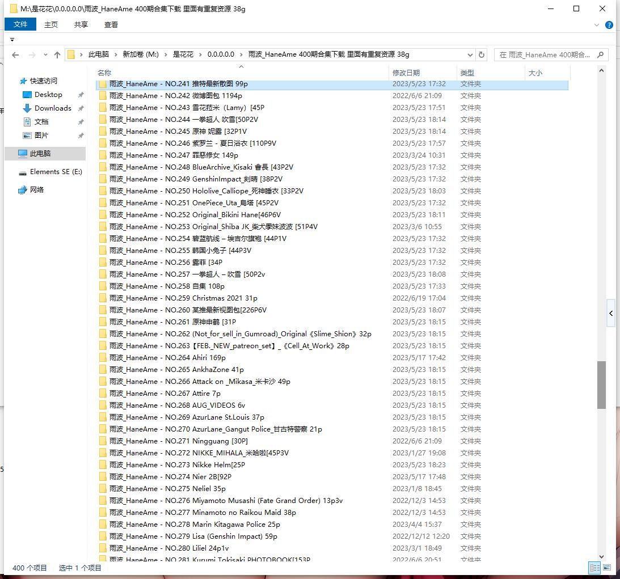Screen dimensions: 620x579
Task: Click the pin icon beside 文档
Action: coord(81,122)
